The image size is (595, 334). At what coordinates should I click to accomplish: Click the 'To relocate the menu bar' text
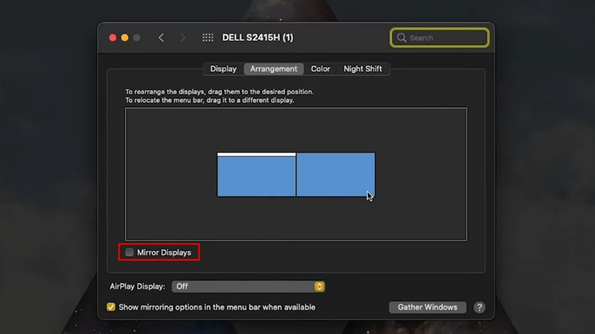(x=210, y=100)
